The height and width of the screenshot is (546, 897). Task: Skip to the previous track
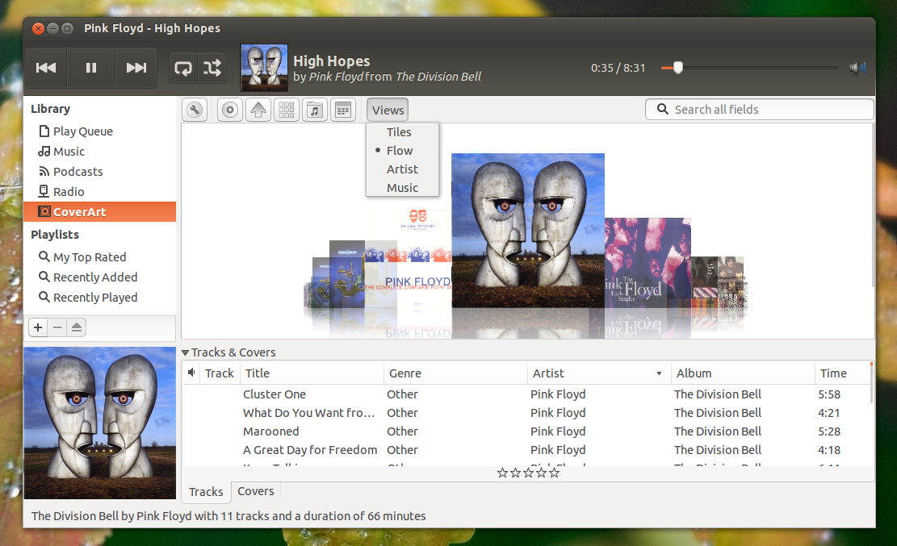pyautogui.click(x=46, y=68)
